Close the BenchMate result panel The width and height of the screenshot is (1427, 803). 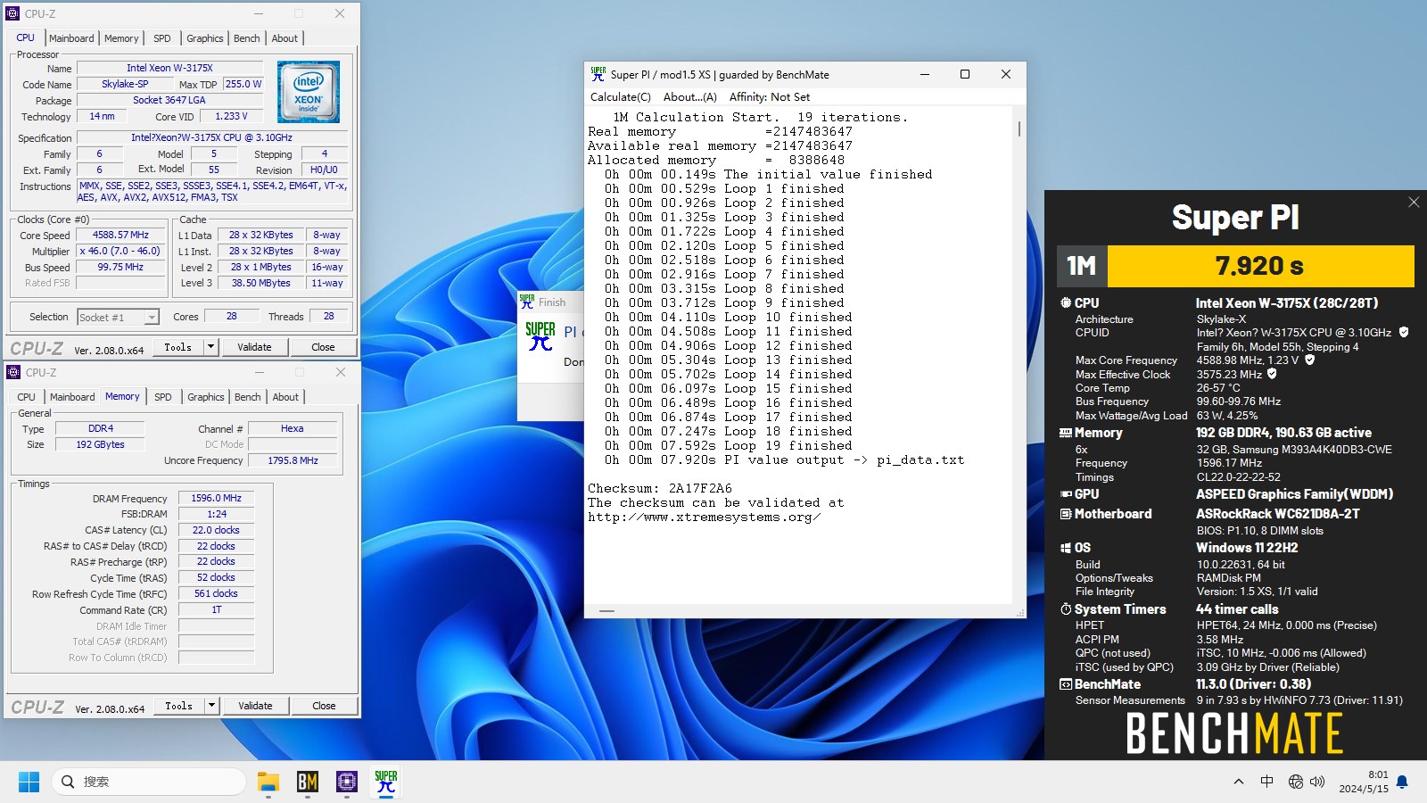(x=1414, y=203)
